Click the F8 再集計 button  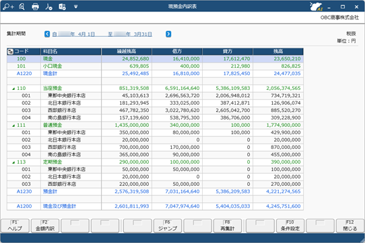[x=228, y=226]
